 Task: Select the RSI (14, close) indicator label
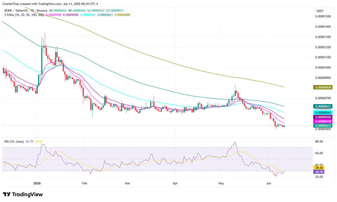click(14, 142)
